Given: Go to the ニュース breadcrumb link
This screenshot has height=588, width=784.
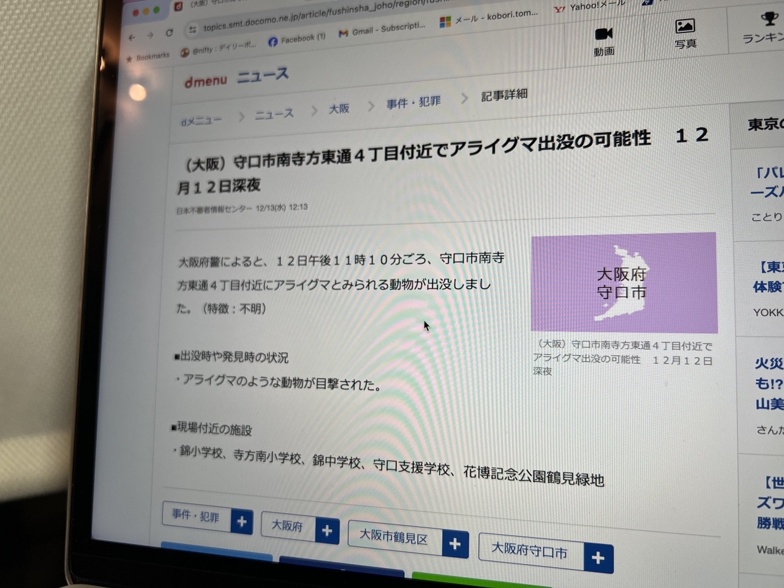Looking at the screenshot, I should click(274, 114).
